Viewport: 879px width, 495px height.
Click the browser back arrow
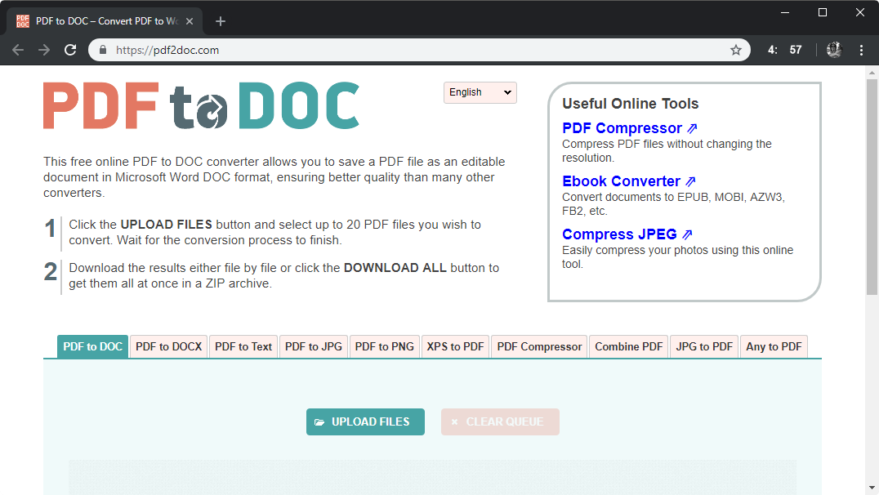tap(18, 50)
